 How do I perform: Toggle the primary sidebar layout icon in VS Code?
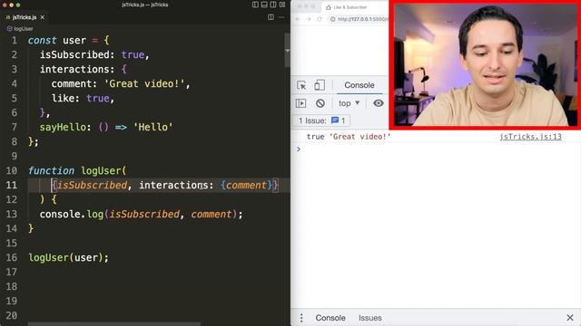[x=255, y=5]
